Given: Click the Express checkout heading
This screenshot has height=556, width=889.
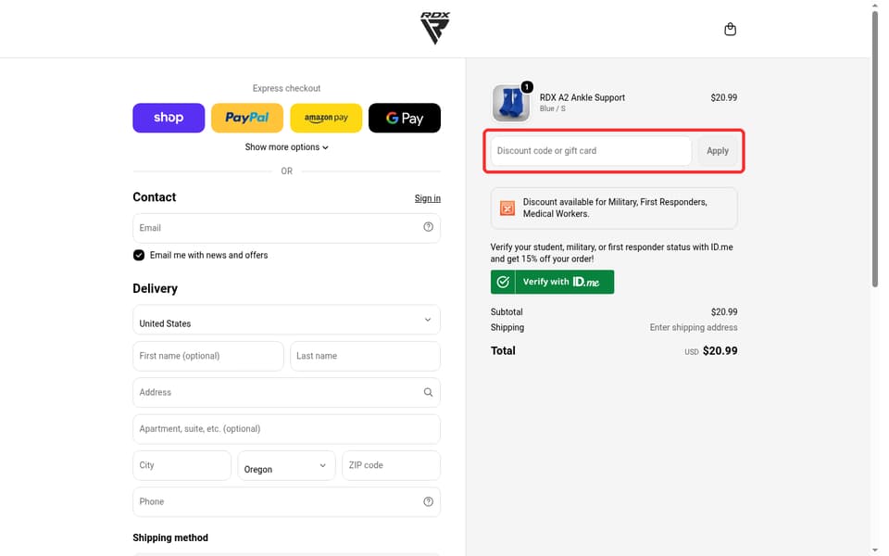Looking at the screenshot, I should [x=286, y=89].
